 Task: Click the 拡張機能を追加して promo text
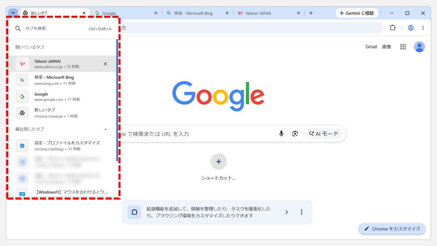click(x=209, y=212)
